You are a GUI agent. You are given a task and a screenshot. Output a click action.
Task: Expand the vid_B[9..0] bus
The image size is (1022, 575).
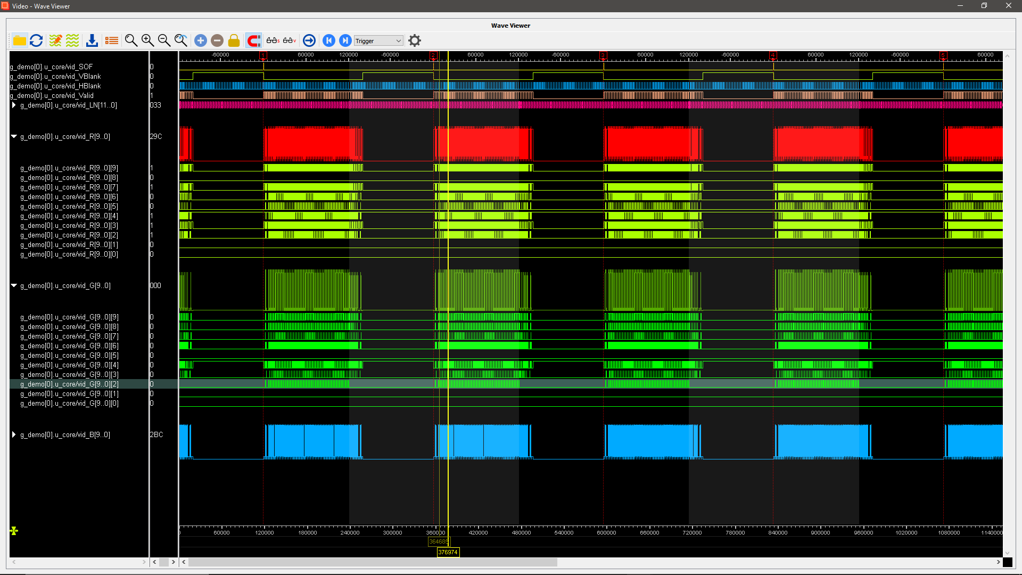pyautogui.click(x=14, y=435)
